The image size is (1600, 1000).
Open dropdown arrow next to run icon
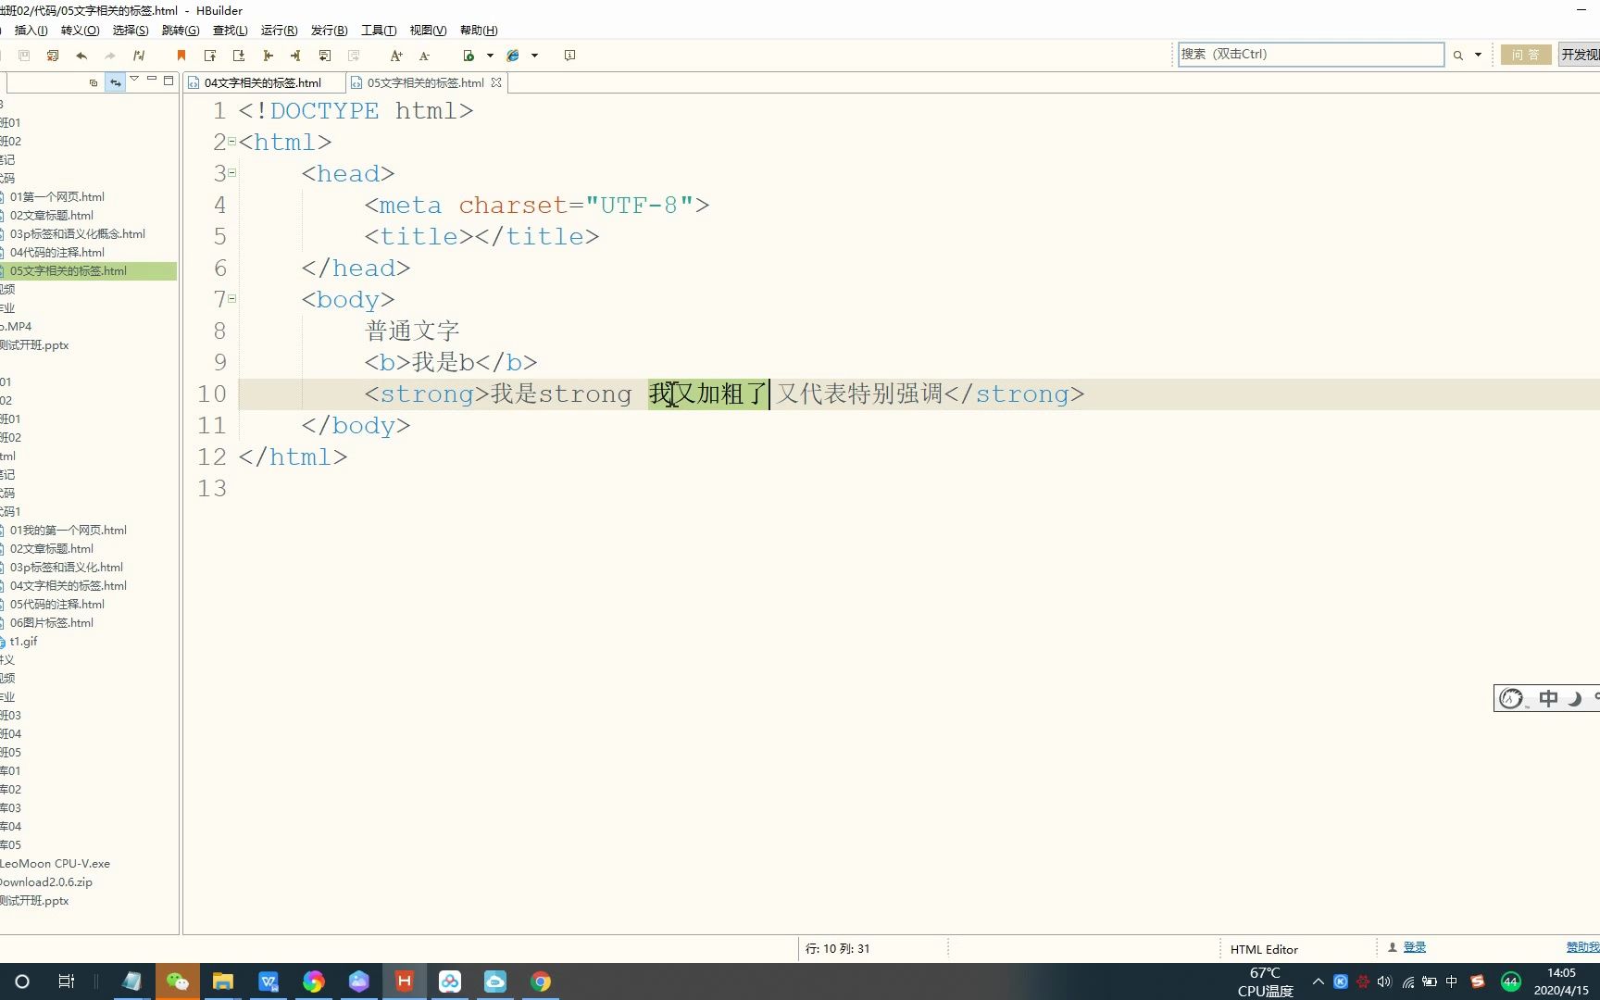coord(490,56)
